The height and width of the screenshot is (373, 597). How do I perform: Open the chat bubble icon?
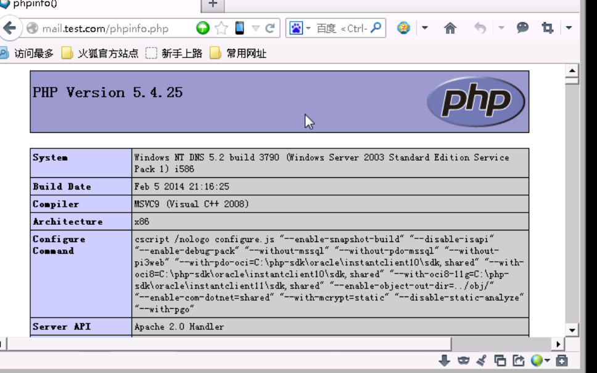(522, 27)
